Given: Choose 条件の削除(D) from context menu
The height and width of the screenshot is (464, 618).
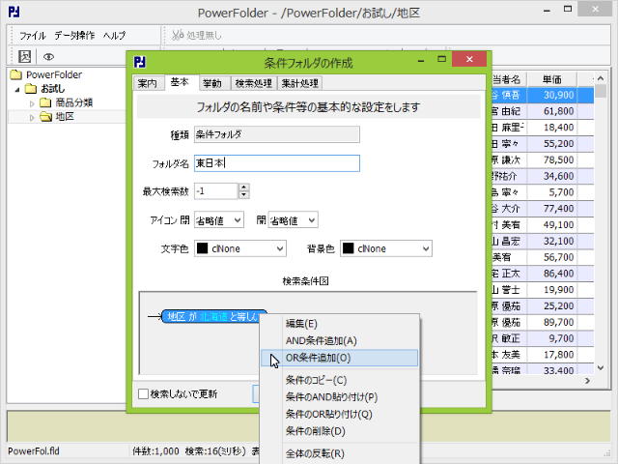Looking at the screenshot, I should 339,431.
